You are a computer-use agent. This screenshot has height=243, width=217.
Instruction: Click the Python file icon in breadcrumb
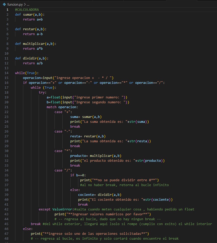4,4
